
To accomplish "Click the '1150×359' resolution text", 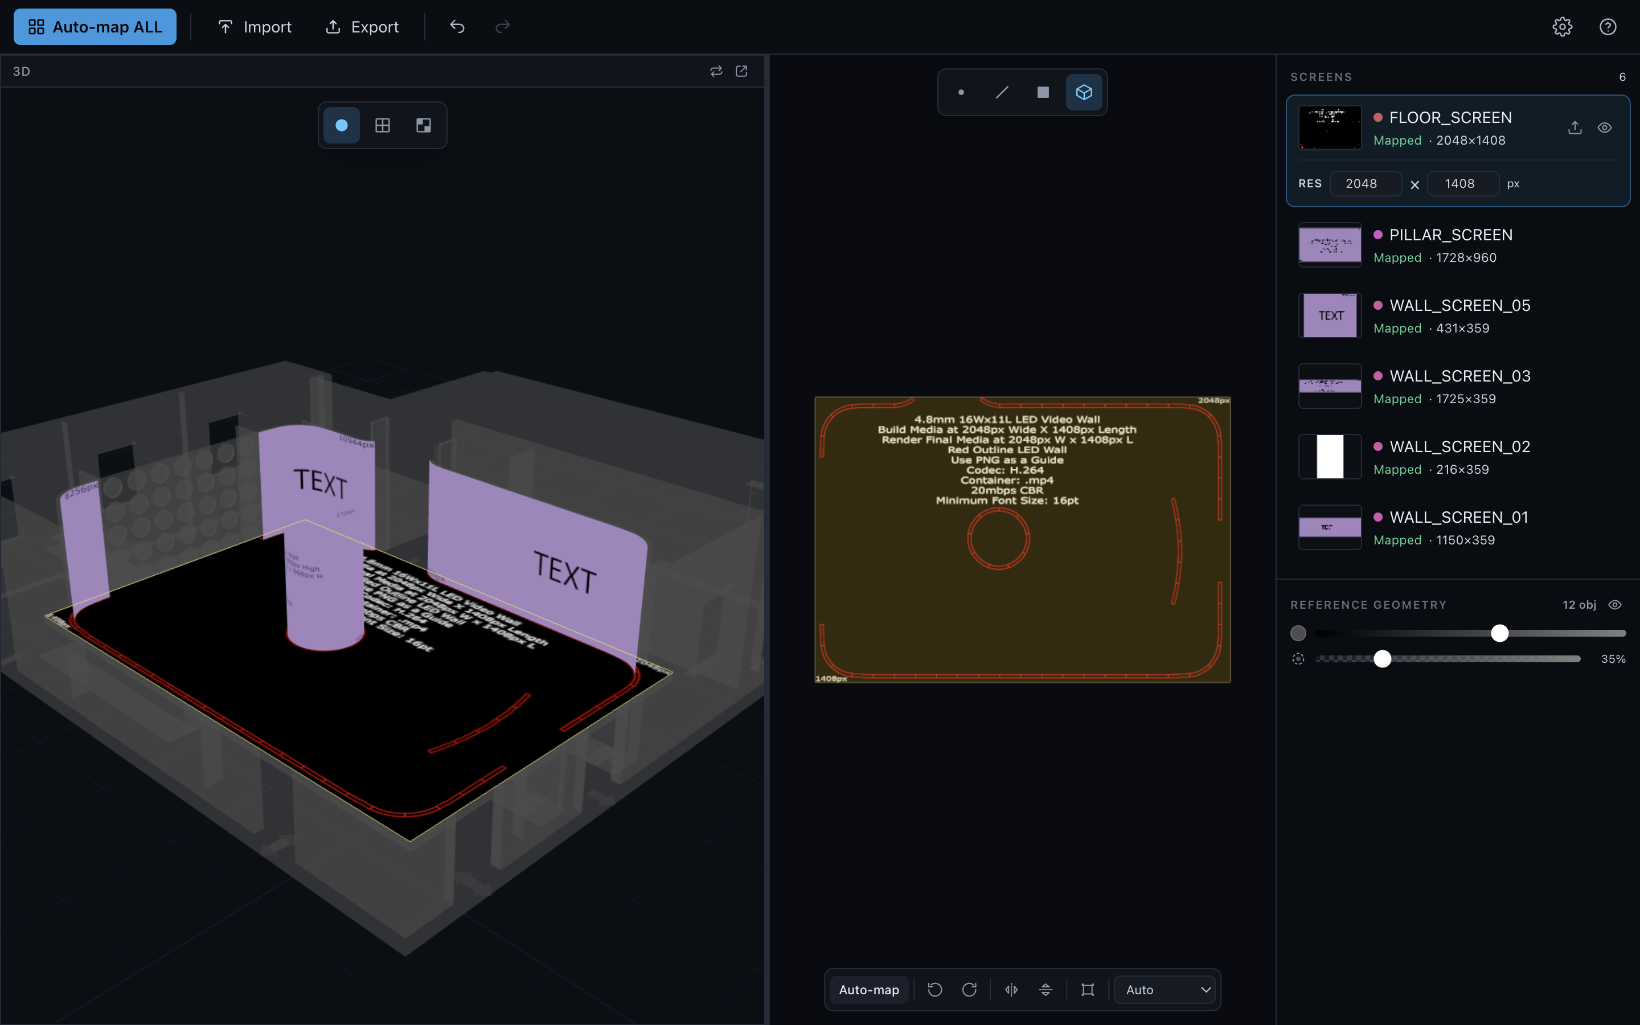I will click(x=1465, y=540).
